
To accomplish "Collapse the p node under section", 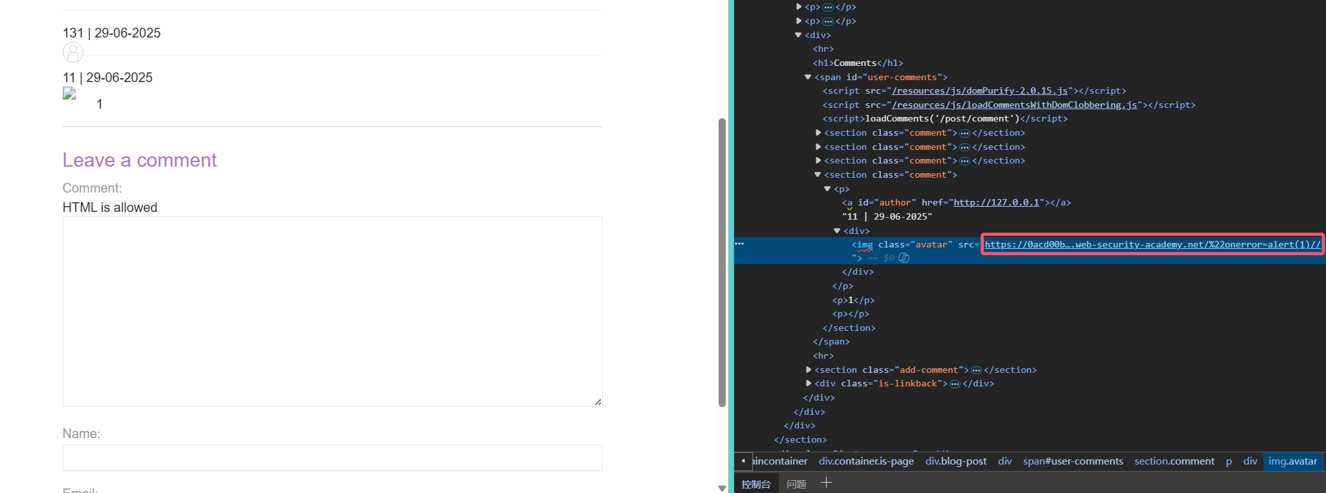I will [827, 189].
